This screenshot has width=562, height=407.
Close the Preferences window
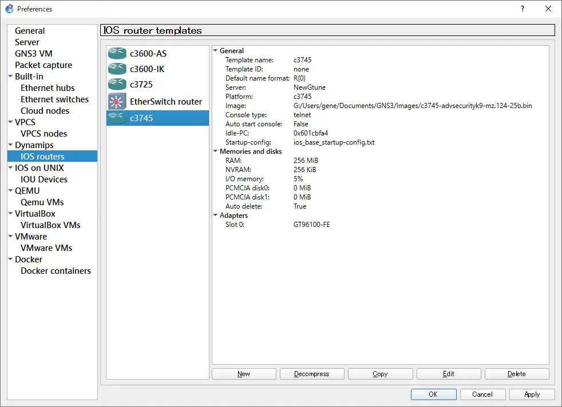click(x=548, y=9)
